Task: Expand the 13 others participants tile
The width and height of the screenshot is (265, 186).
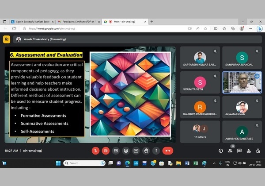Action: (200, 131)
